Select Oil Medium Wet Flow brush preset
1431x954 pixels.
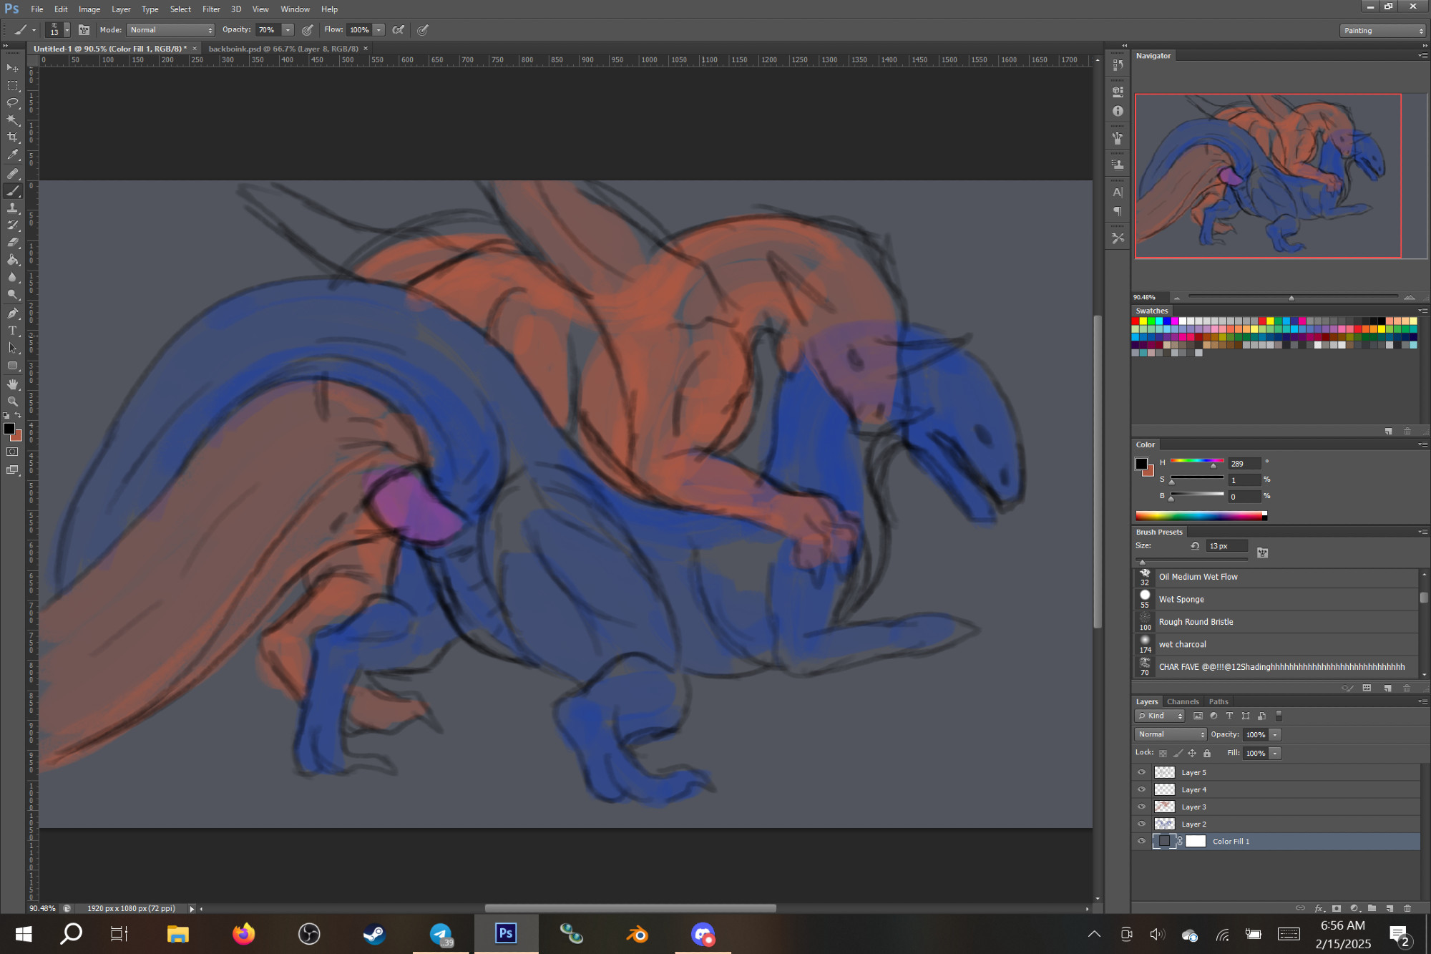1276,577
